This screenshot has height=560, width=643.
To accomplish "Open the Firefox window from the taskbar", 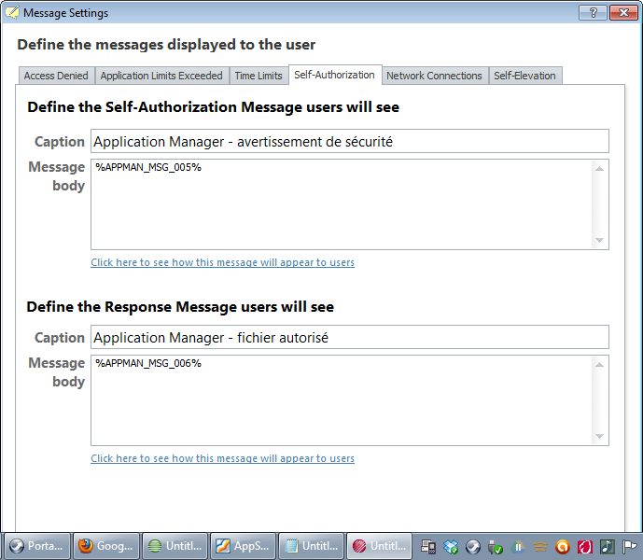I will pos(107,546).
